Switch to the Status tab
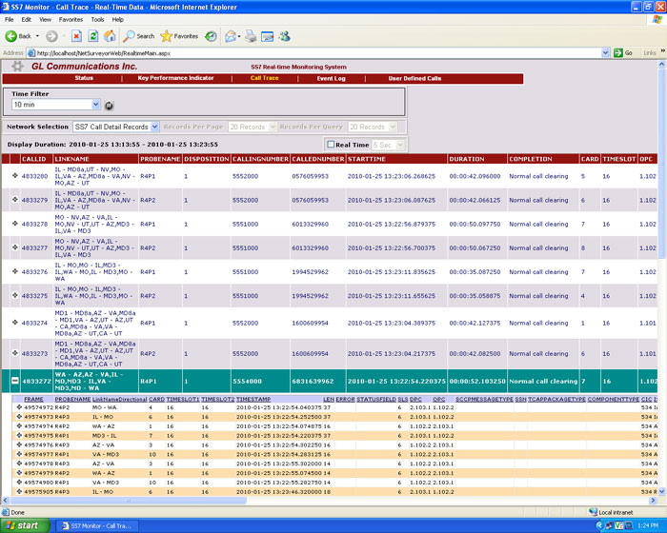 [x=84, y=78]
